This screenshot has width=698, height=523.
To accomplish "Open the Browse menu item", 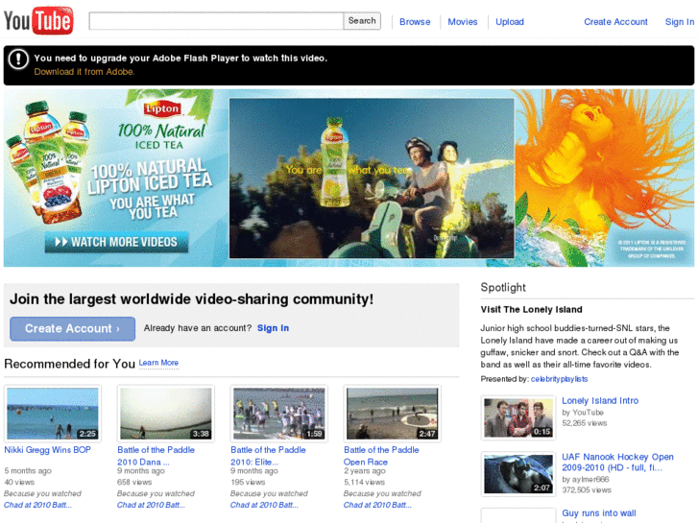I will pyautogui.click(x=415, y=22).
